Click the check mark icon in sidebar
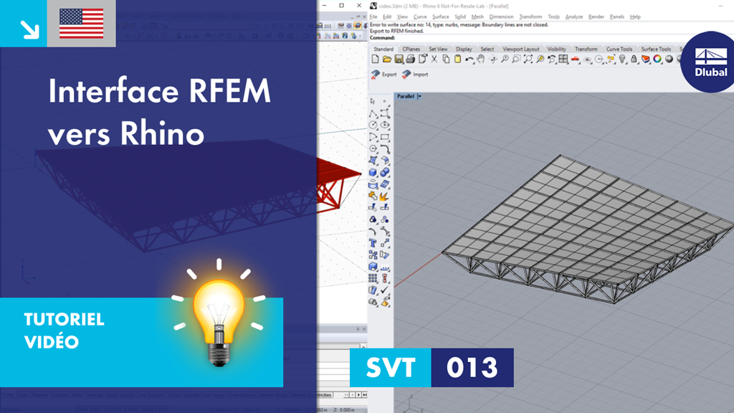The width and height of the screenshot is (734, 413). 384,290
